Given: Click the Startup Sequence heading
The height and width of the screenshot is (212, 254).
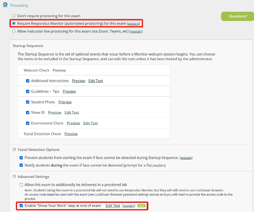Looking at the screenshot, I should (x=28, y=46).
